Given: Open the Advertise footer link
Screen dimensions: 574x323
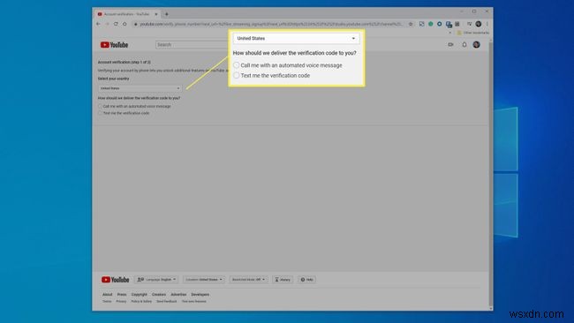Looking at the screenshot, I should click(x=178, y=295).
